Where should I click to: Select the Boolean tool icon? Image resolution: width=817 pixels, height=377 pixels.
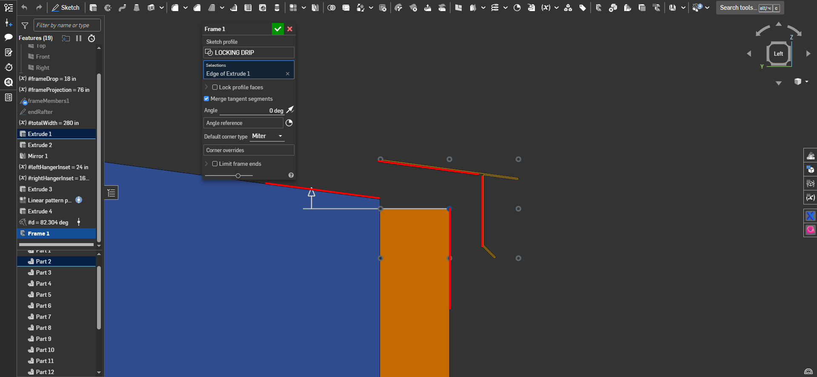tap(331, 8)
